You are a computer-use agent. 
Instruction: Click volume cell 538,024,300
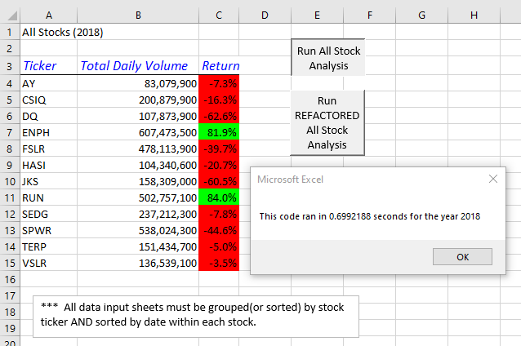tap(138, 230)
